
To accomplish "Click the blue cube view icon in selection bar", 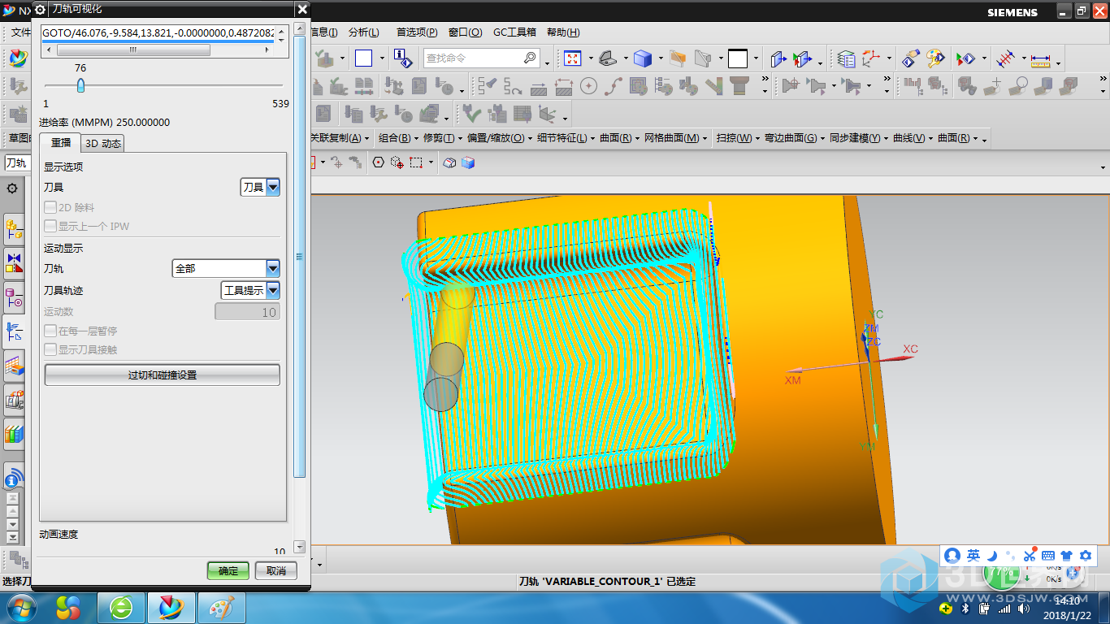I will (468, 162).
